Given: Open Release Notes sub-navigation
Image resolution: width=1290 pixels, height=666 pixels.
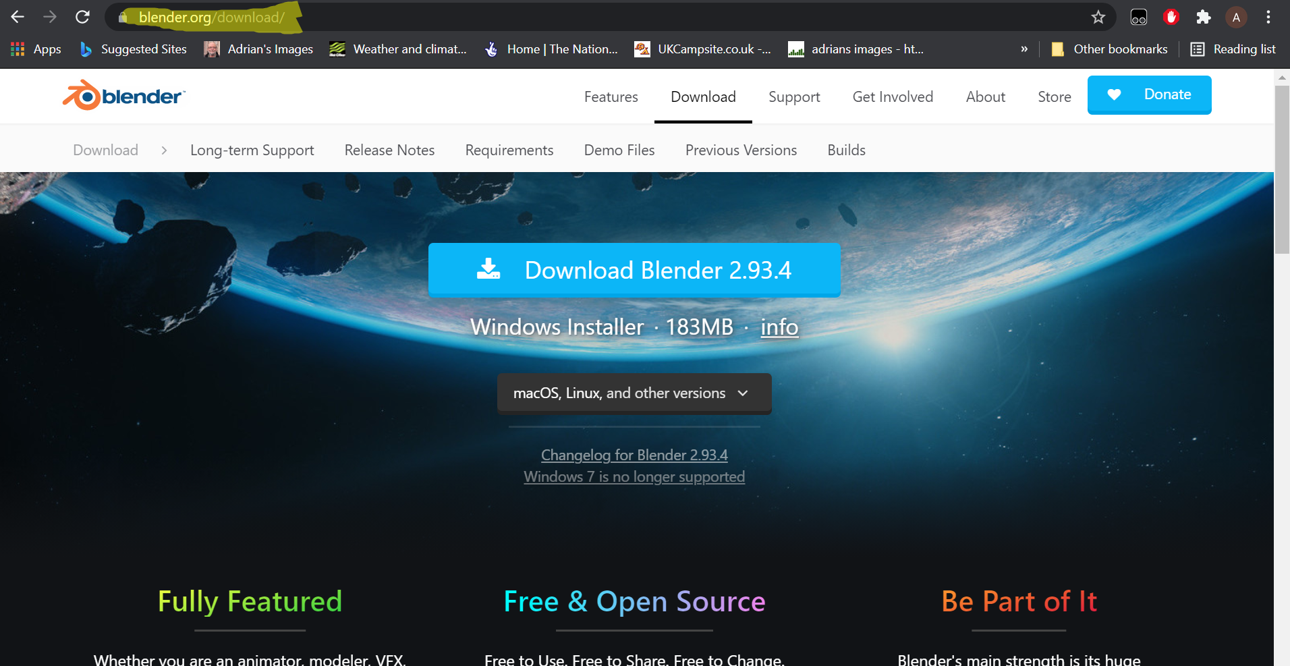Looking at the screenshot, I should click(389, 150).
